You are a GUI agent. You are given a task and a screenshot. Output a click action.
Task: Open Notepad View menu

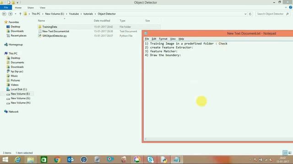(173, 39)
